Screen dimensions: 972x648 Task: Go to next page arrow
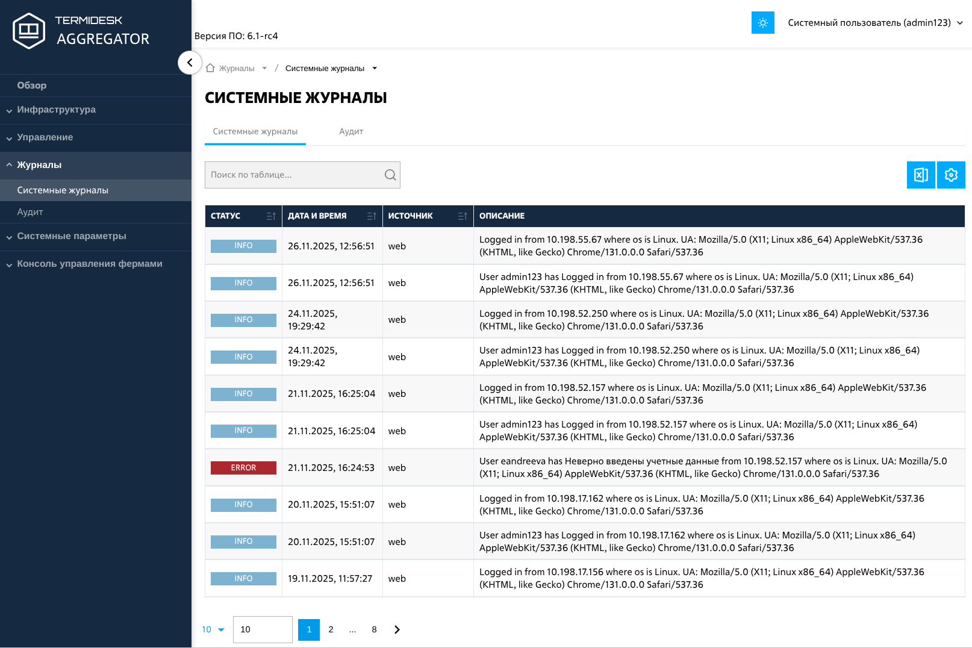(397, 629)
